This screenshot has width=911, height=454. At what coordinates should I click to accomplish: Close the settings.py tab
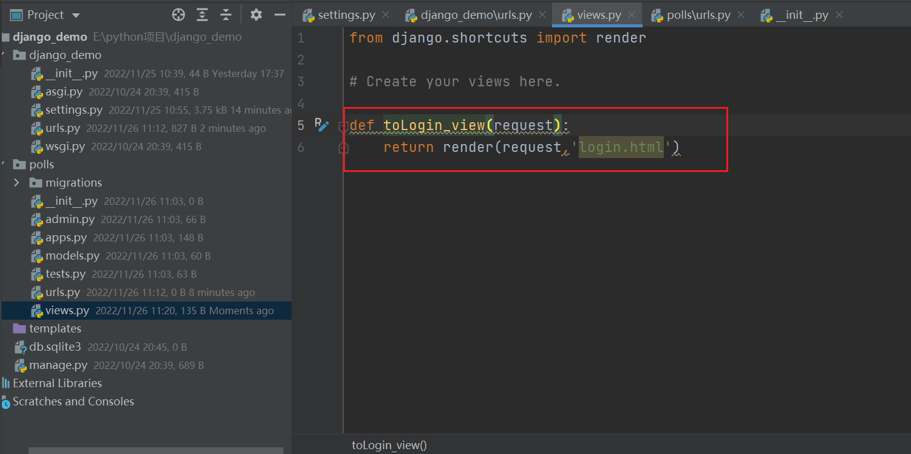(x=385, y=15)
